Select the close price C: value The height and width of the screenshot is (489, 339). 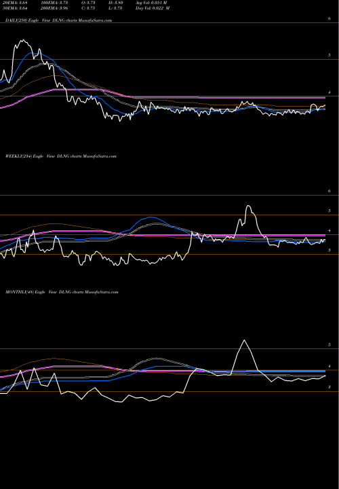[x=89, y=8]
